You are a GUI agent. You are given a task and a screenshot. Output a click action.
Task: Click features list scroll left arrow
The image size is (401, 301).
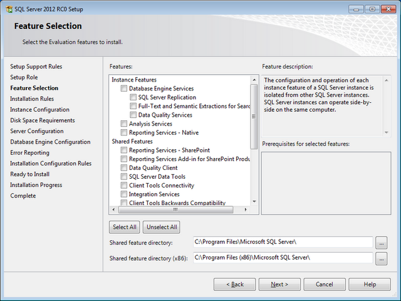tap(113, 210)
